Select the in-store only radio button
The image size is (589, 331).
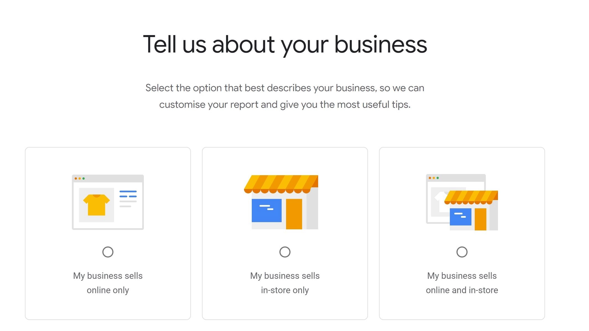(x=285, y=252)
